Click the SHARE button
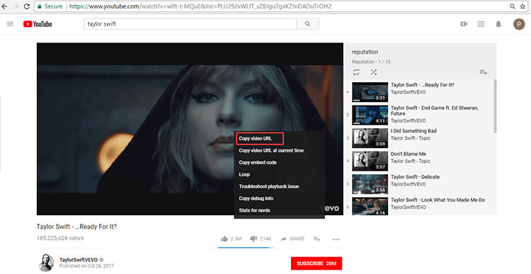531x274 pixels. (x=293, y=239)
